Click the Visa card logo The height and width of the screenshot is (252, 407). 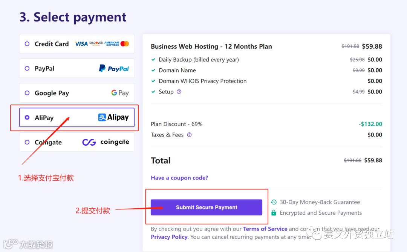click(x=81, y=44)
